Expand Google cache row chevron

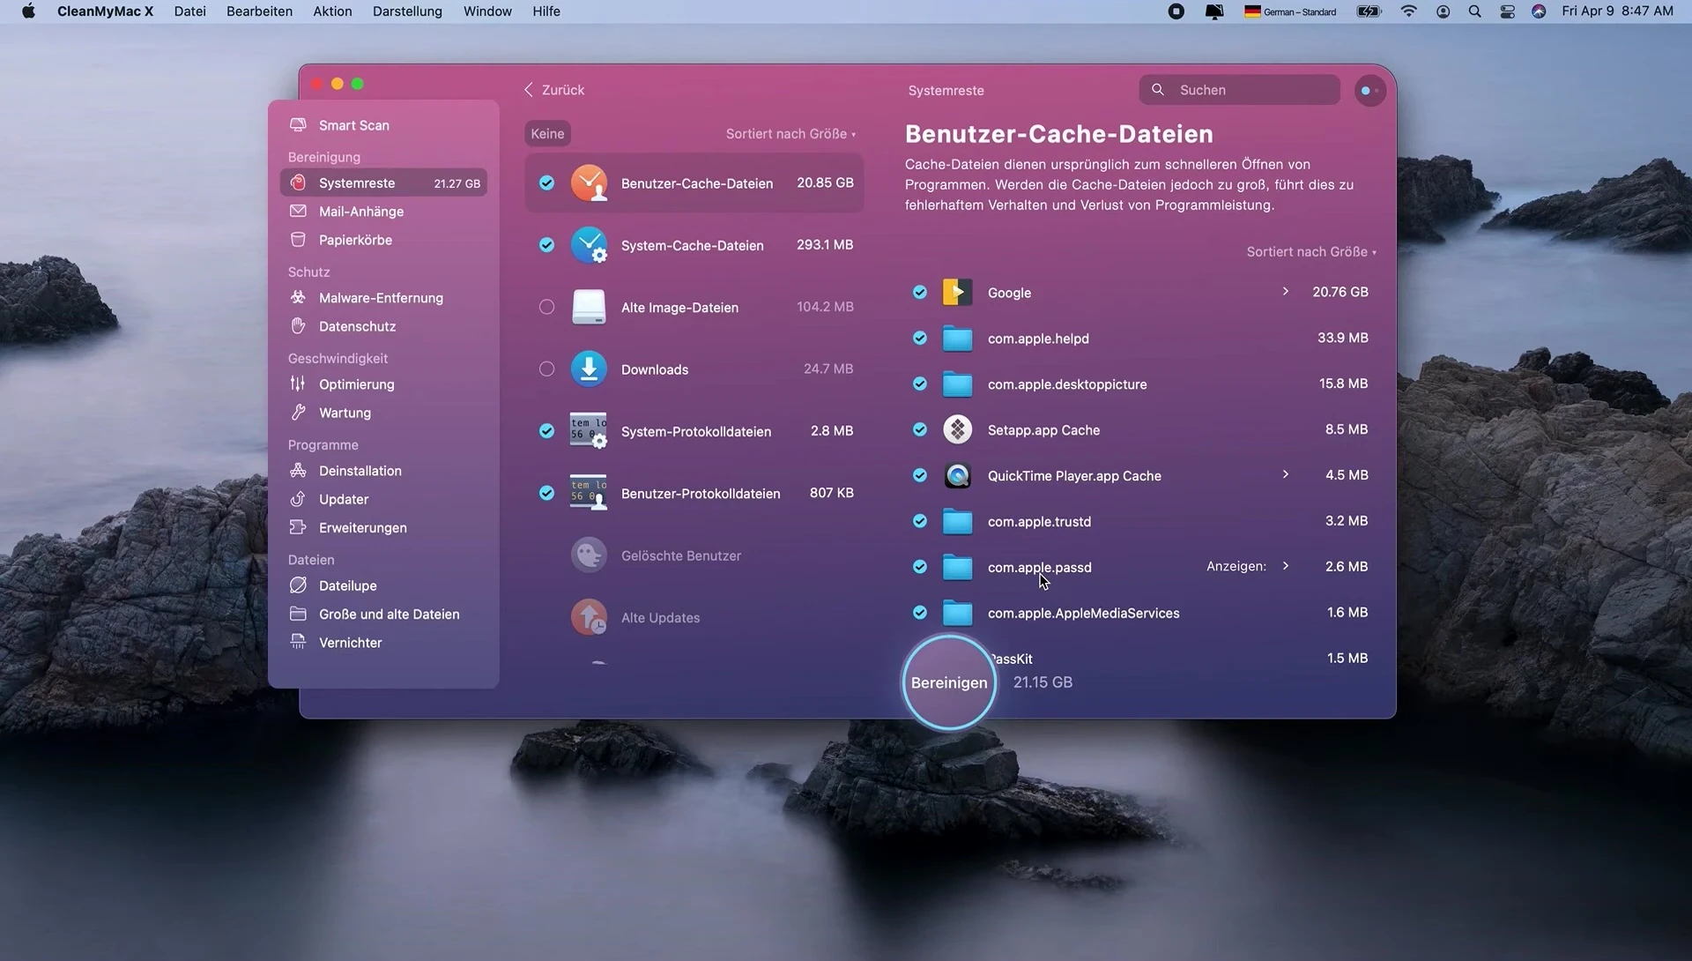coord(1286,292)
